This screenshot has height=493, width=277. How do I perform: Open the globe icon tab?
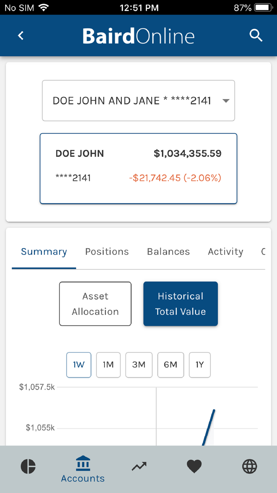pos(250,466)
